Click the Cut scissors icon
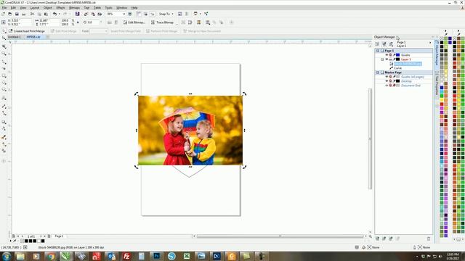This screenshot has height=261, width=465. pos(32,14)
